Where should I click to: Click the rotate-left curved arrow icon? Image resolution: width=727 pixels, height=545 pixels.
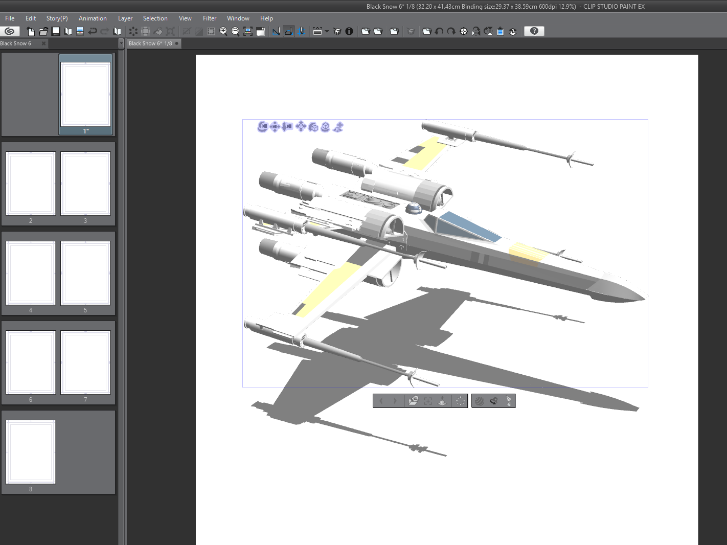pyautogui.click(x=439, y=31)
